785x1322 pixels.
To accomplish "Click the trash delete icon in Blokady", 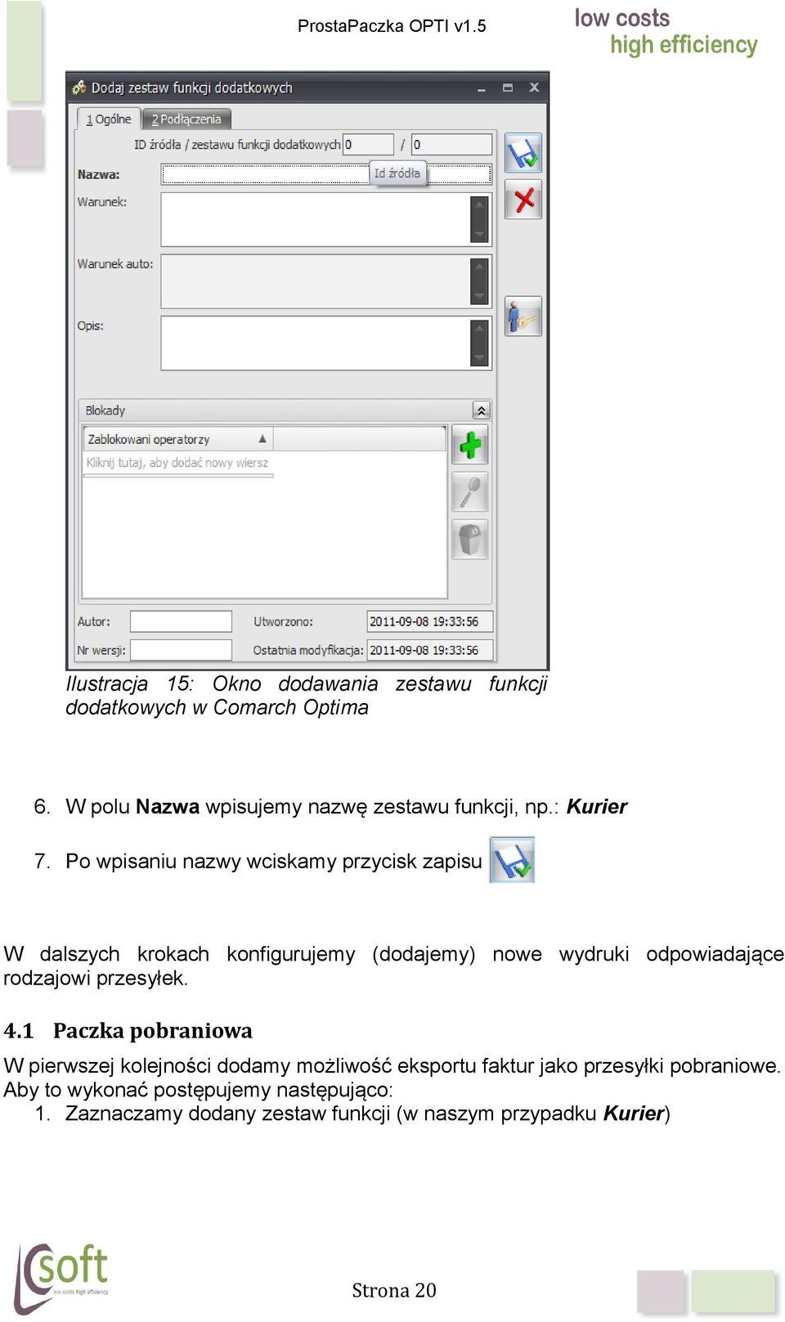I will [x=470, y=540].
